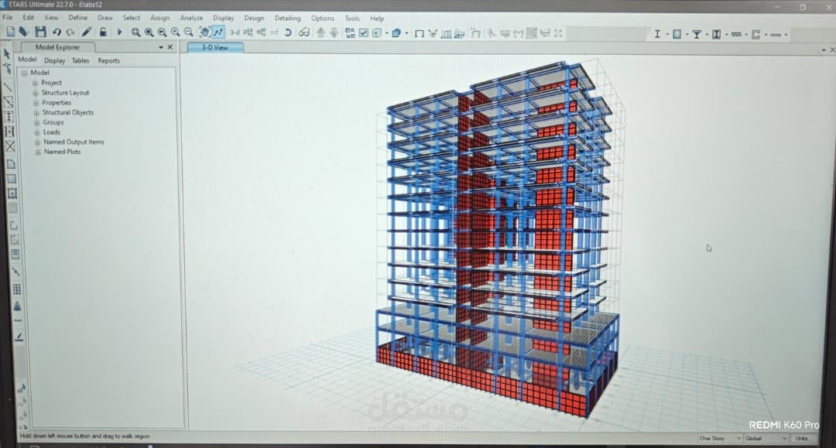836x448 pixels.
Task: Click the Redo arrow icon
Action: 70,32
